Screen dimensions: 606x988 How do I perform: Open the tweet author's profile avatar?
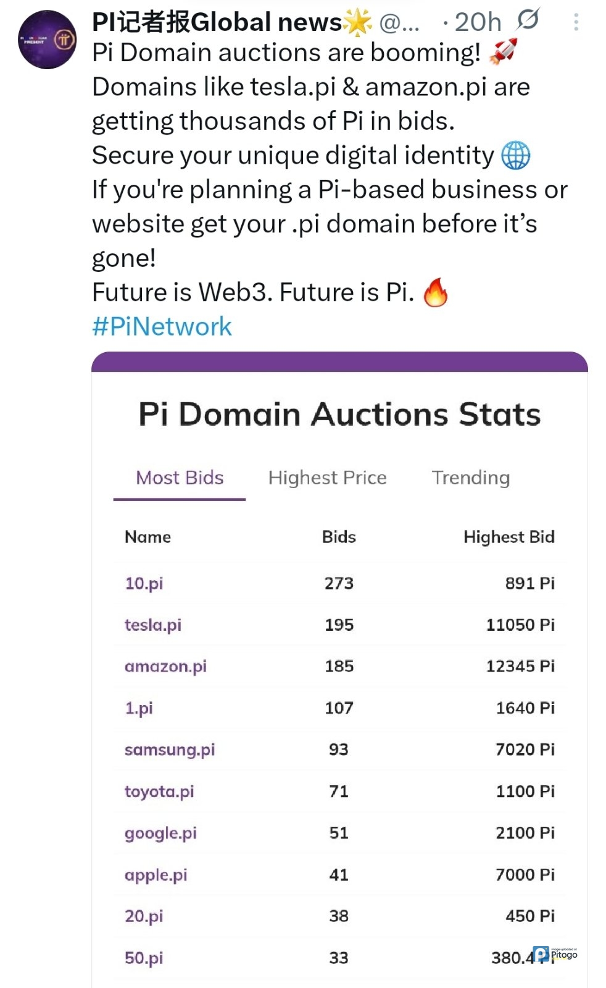pyautogui.click(x=48, y=40)
